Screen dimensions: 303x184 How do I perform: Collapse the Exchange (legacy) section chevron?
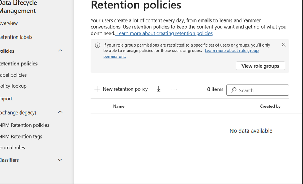60,112
